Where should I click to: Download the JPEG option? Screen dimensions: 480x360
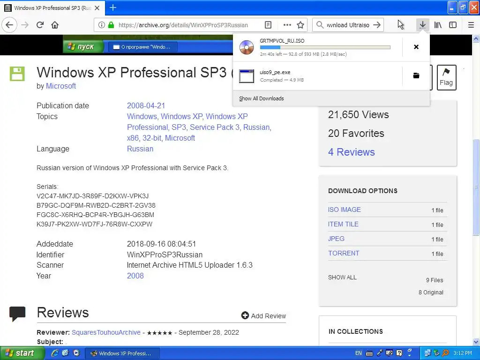[336, 239]
